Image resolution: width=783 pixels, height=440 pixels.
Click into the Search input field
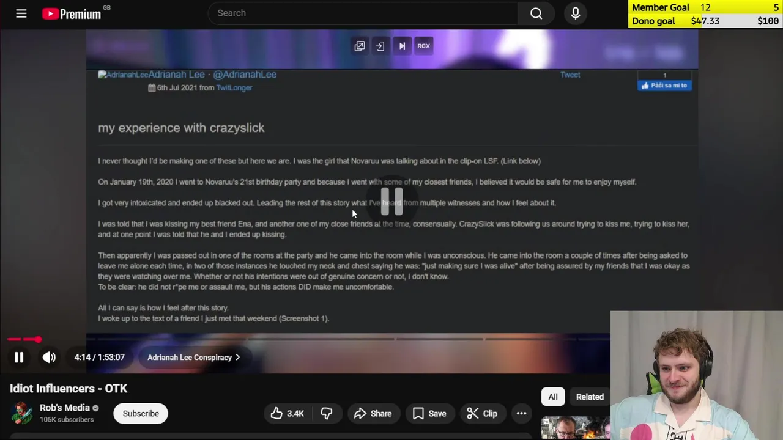click(x=363, y=13)
